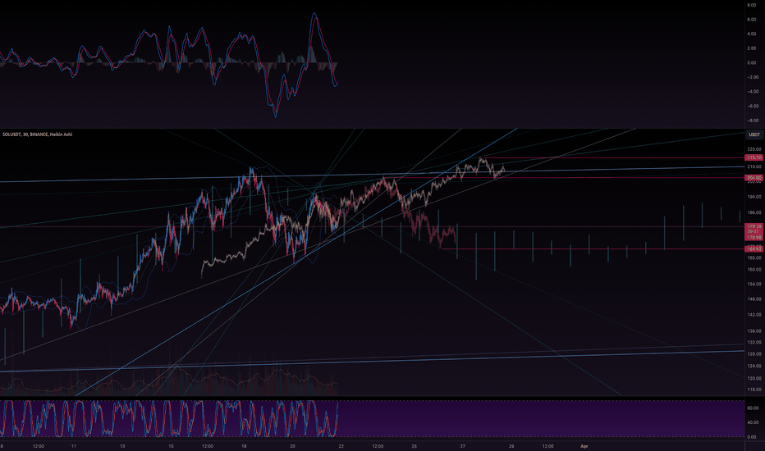Click the 186.00 price axis value
Image resolution: width=765 pixels, height=451 pixels.
coord(754,212)
